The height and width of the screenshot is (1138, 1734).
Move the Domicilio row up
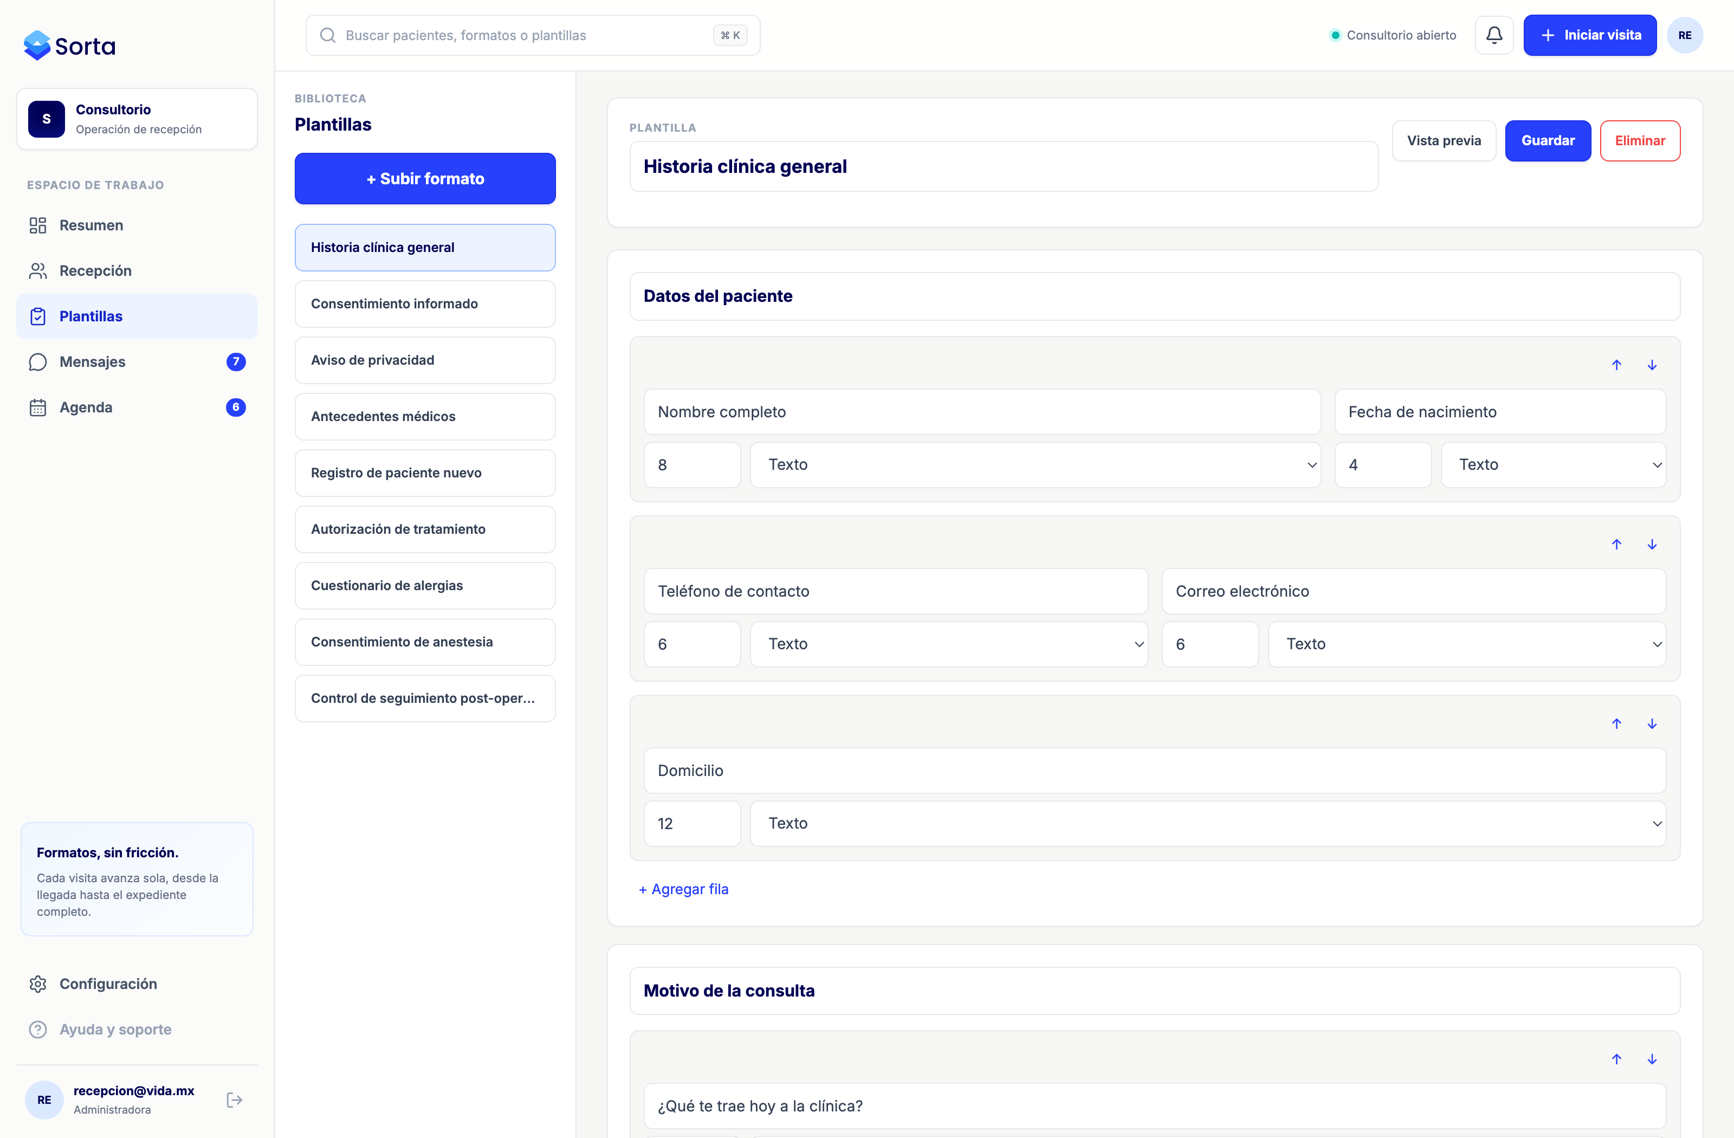click(x=1616, y=723)
